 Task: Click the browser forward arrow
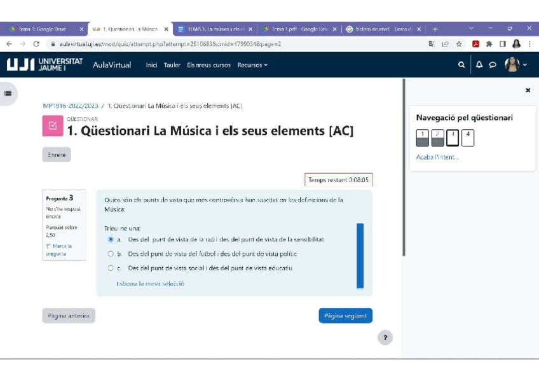click(23, 44)
